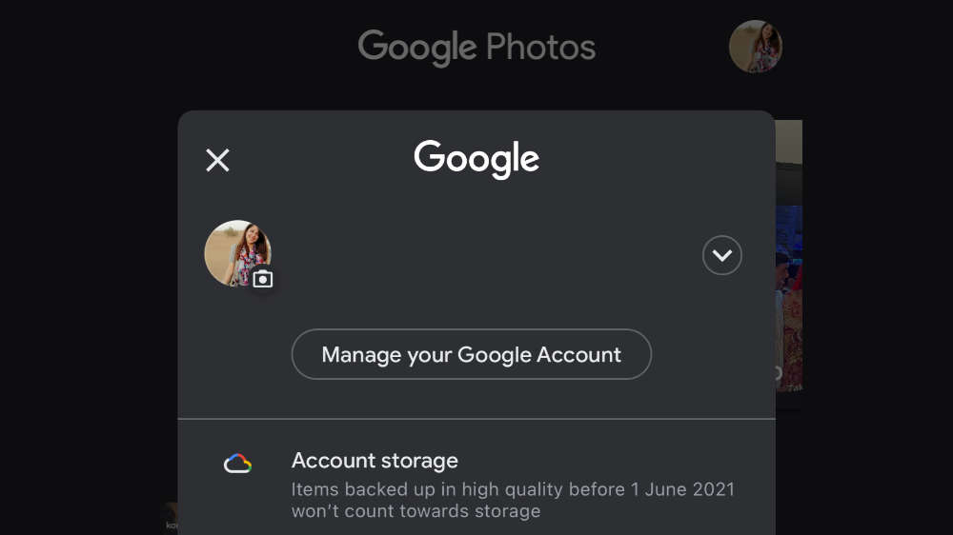The image size is (953, 535).
Task: Click the Manage your Google Account button
Action: (471, 354)
